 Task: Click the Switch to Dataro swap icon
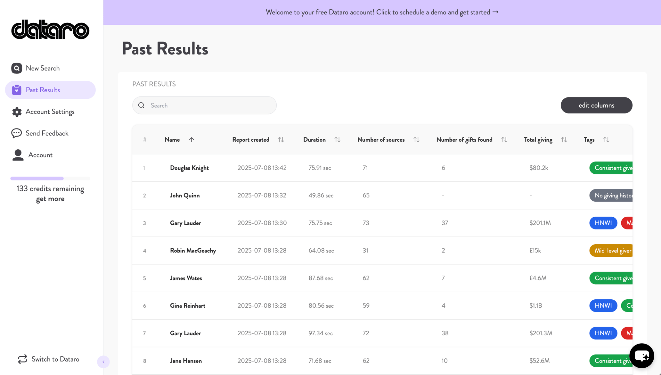(x=22, y=359)
